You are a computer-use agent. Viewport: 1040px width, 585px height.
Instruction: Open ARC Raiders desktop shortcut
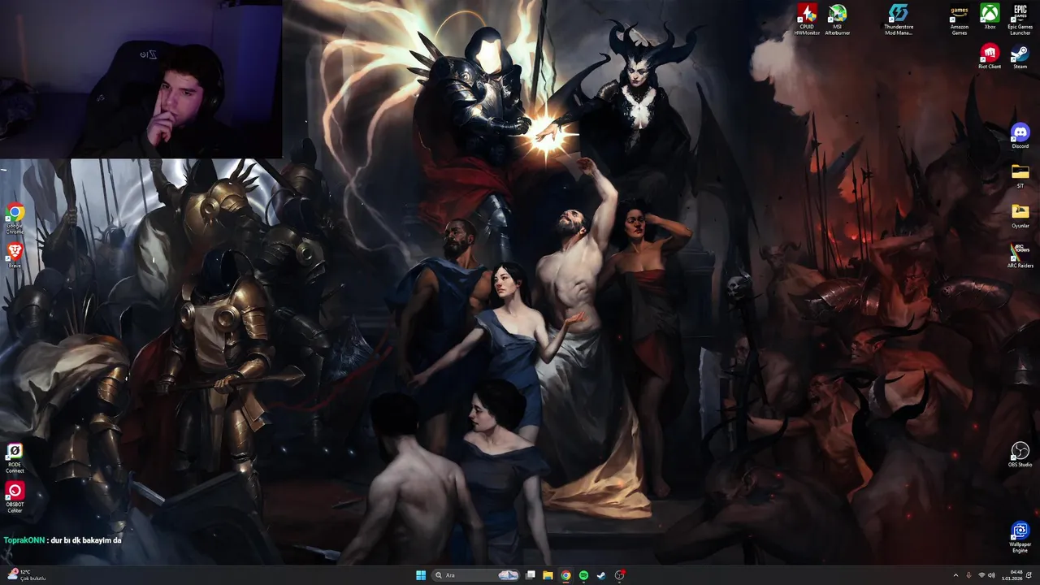point(1020,255)
